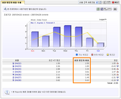The height and width of the screenshot is (99, 121).
Task: Click the Sat bar in chart
Action: tap(100, 45)
